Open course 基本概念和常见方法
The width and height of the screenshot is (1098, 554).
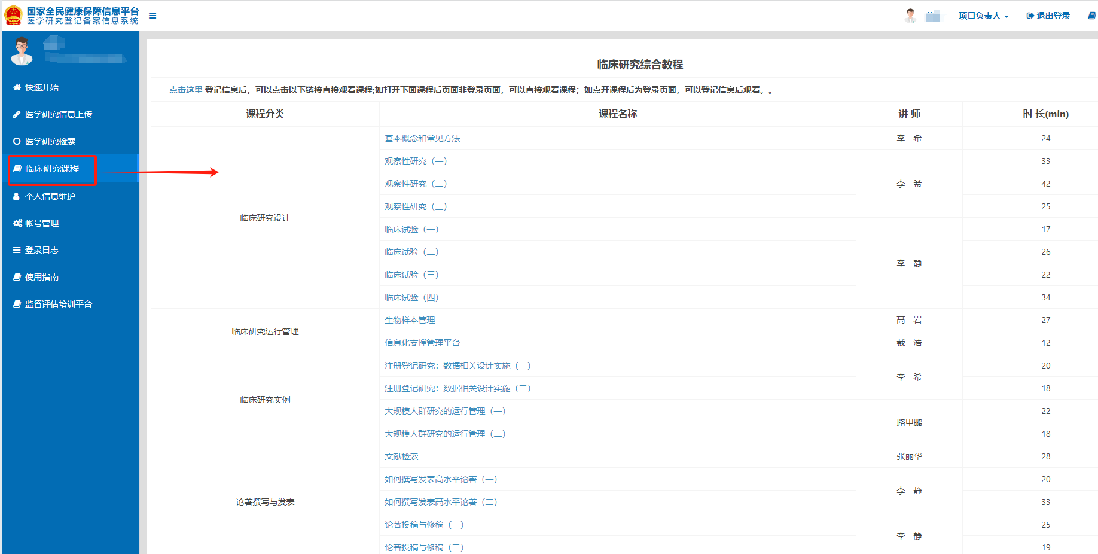pyautogui.click(x=422, y=138)
